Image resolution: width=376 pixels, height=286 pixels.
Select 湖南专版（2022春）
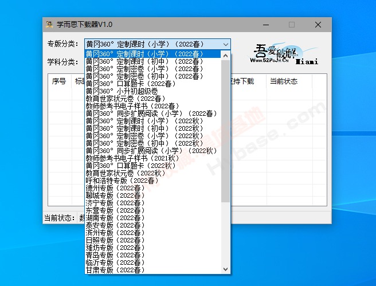pos(152,218)
